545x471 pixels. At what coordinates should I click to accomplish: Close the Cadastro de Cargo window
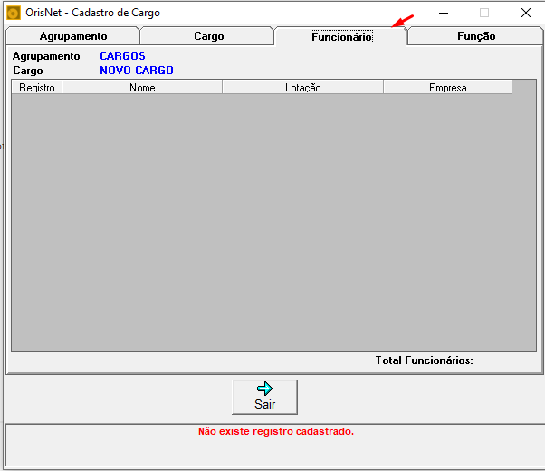tap(525, 14)
